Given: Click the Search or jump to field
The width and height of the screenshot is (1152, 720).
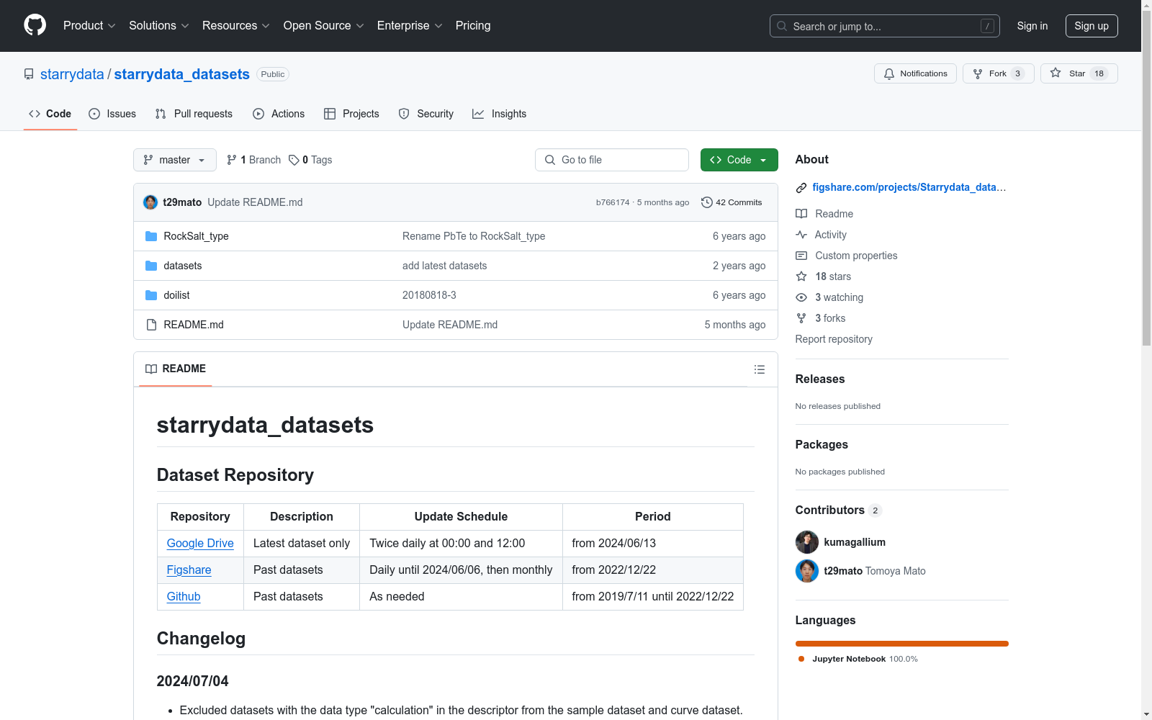Looking at the screenshot, I should tap(885, 26).
